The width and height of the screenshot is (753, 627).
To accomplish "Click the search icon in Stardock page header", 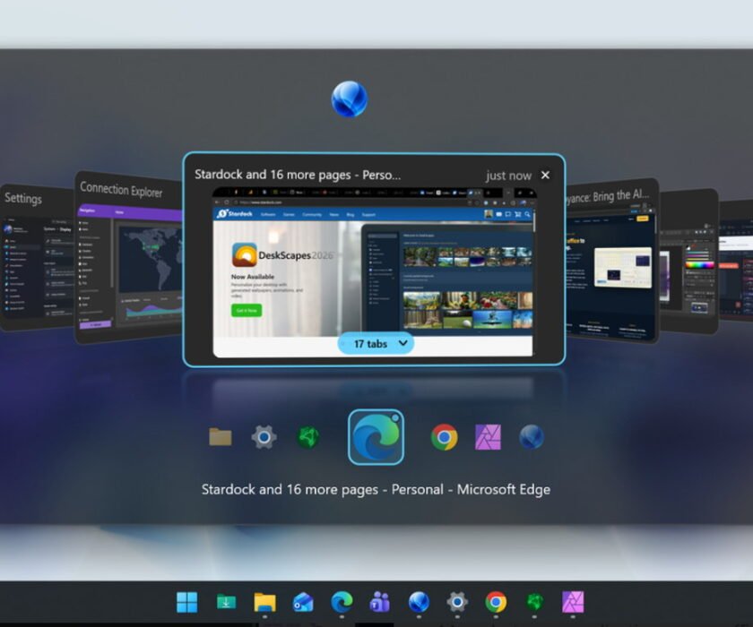I will [527, 214].
